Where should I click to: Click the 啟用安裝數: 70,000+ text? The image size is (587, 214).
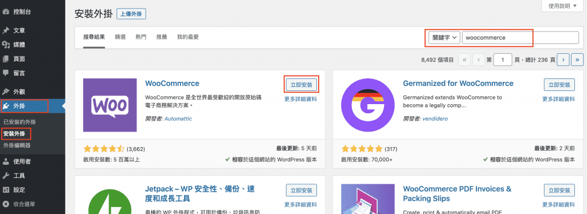tap(367, 160)
